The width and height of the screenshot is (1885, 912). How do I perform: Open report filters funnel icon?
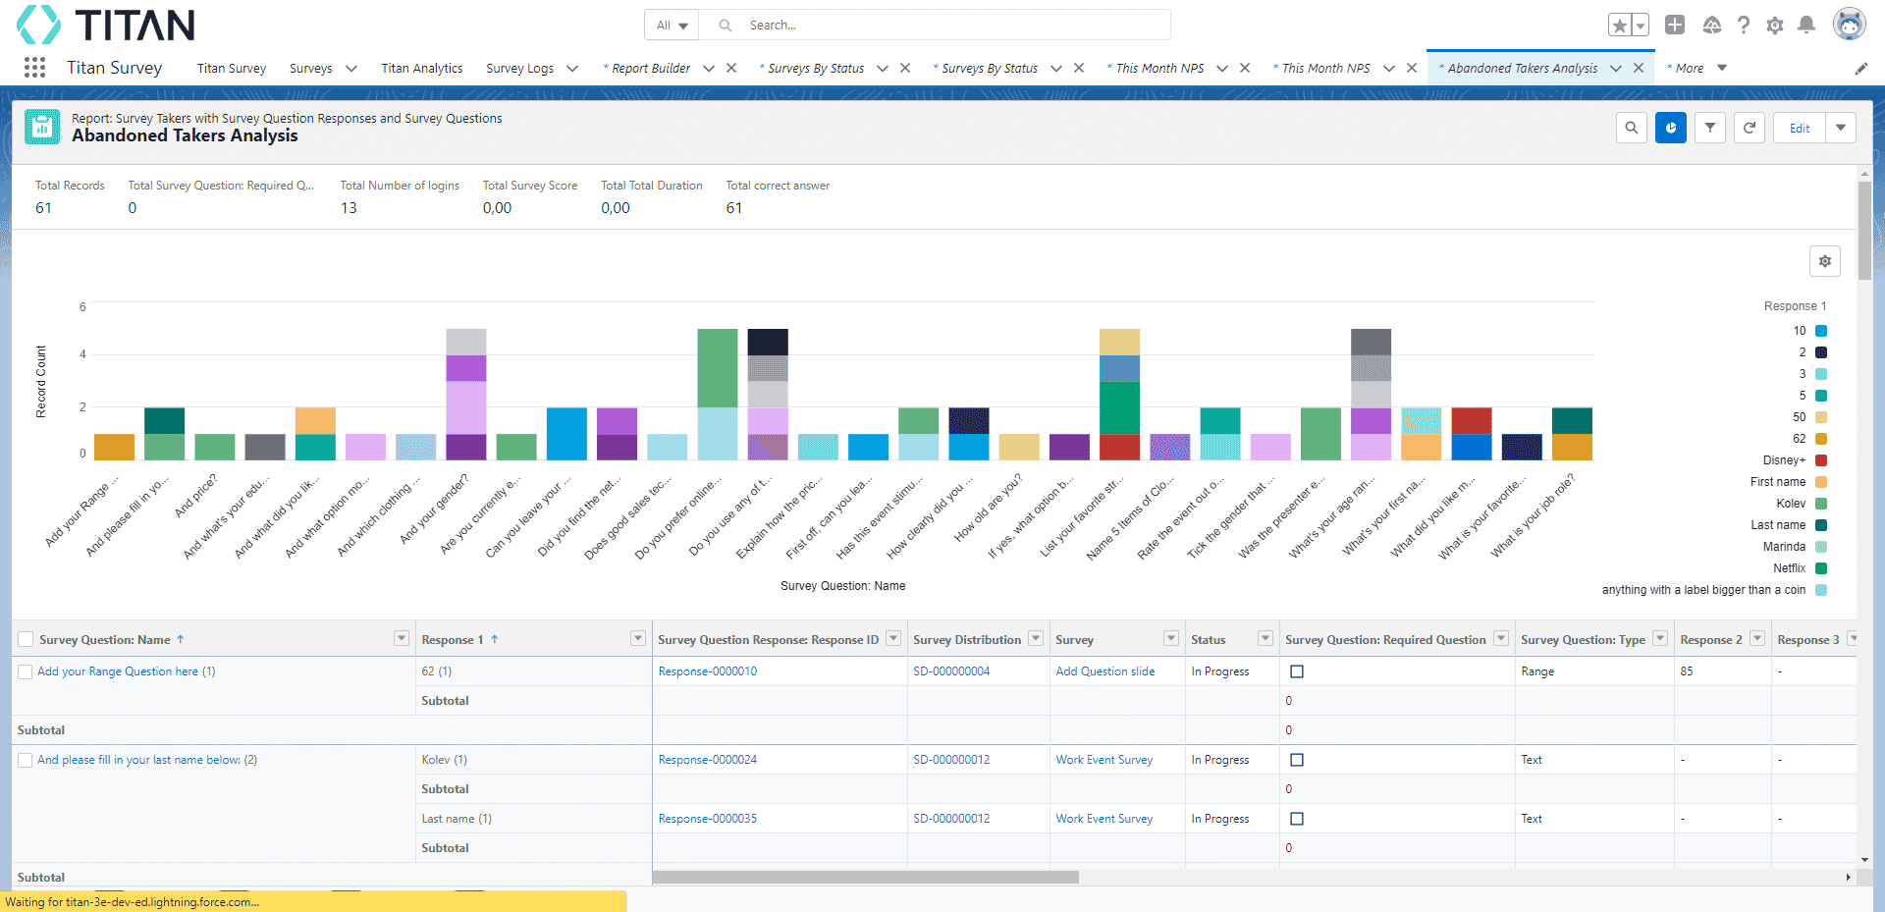(1709, 128)
